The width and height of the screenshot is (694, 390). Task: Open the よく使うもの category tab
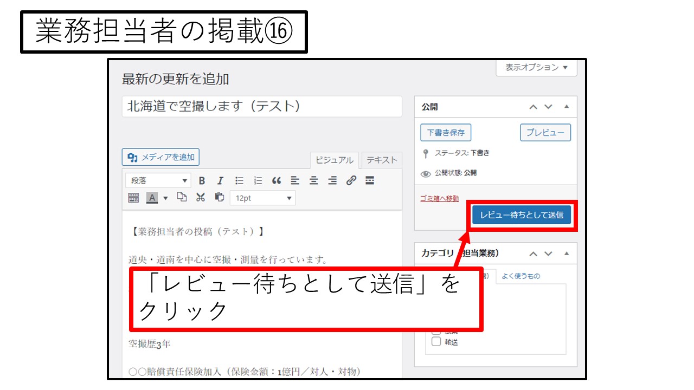tap(520, 276)
